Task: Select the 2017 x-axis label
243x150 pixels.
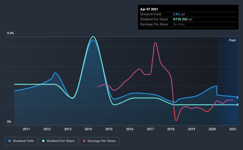Action: pyautogui.click(x=150, y=129)
